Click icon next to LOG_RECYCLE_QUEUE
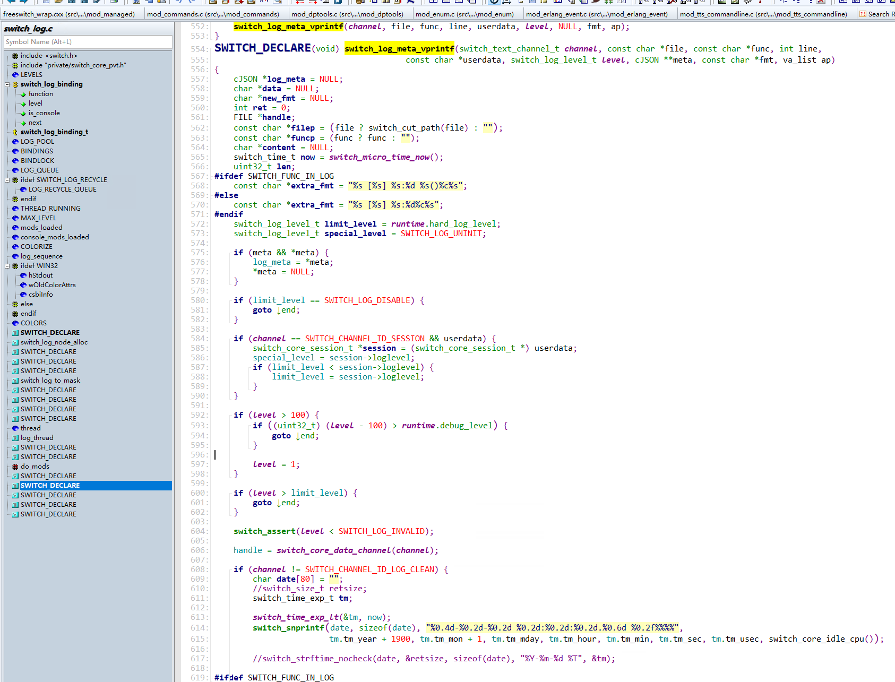 click(x=23, y=189)
